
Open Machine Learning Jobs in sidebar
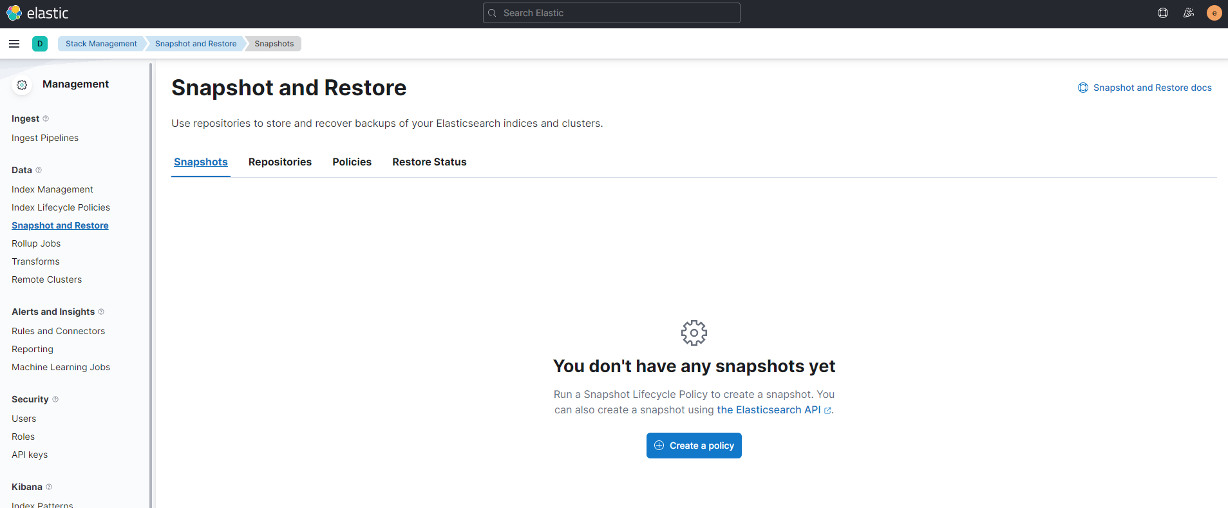tap(61, 367)
